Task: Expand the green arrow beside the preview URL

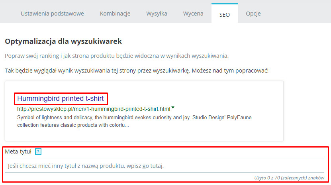Action: pos(173,108)
